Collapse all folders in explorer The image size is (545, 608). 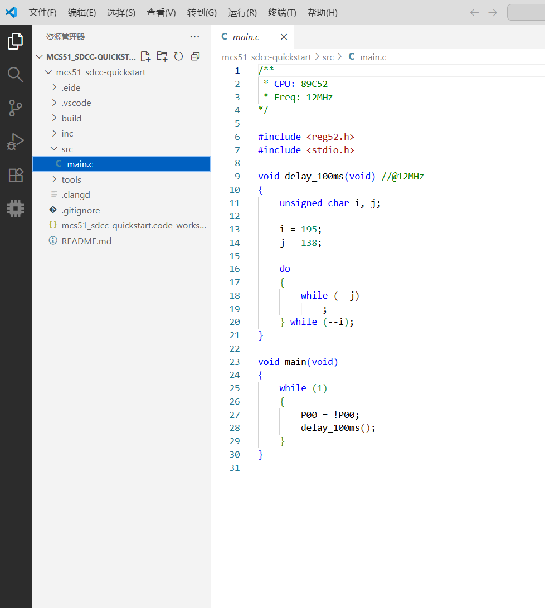[x=195, y=56]
